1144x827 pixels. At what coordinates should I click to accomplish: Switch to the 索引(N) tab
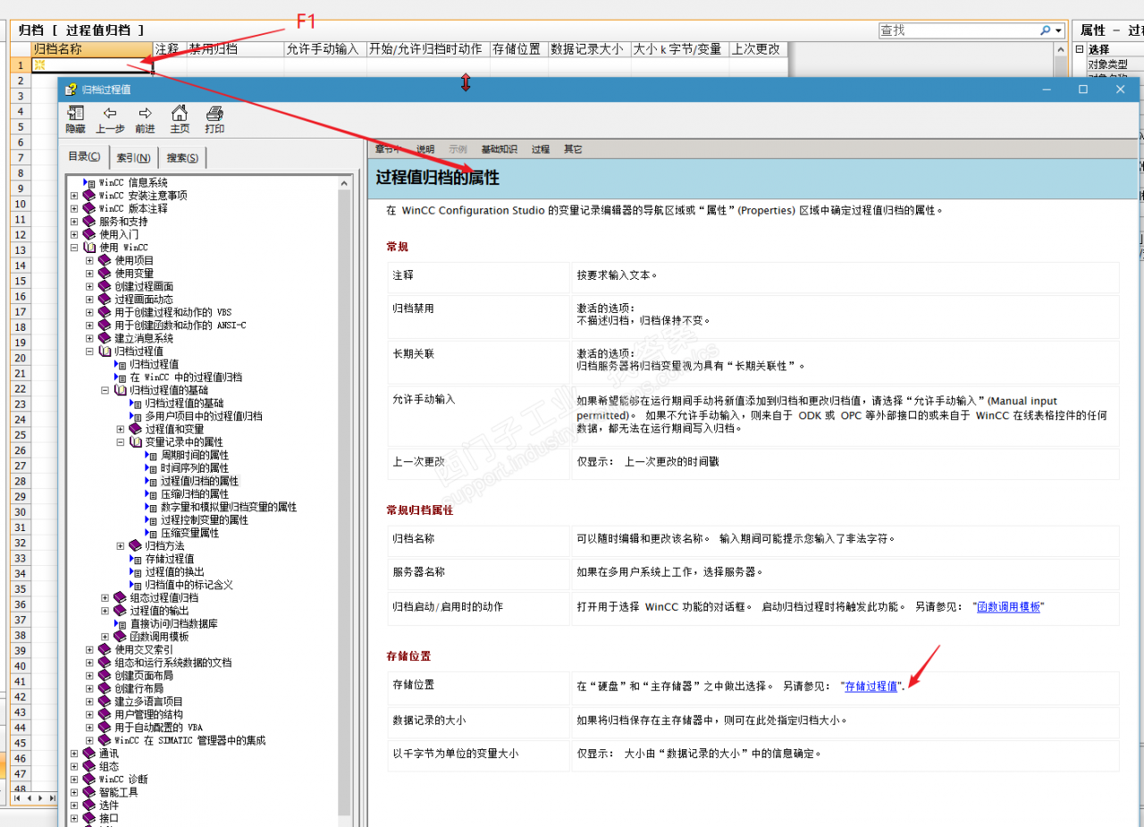click(133, 157)
